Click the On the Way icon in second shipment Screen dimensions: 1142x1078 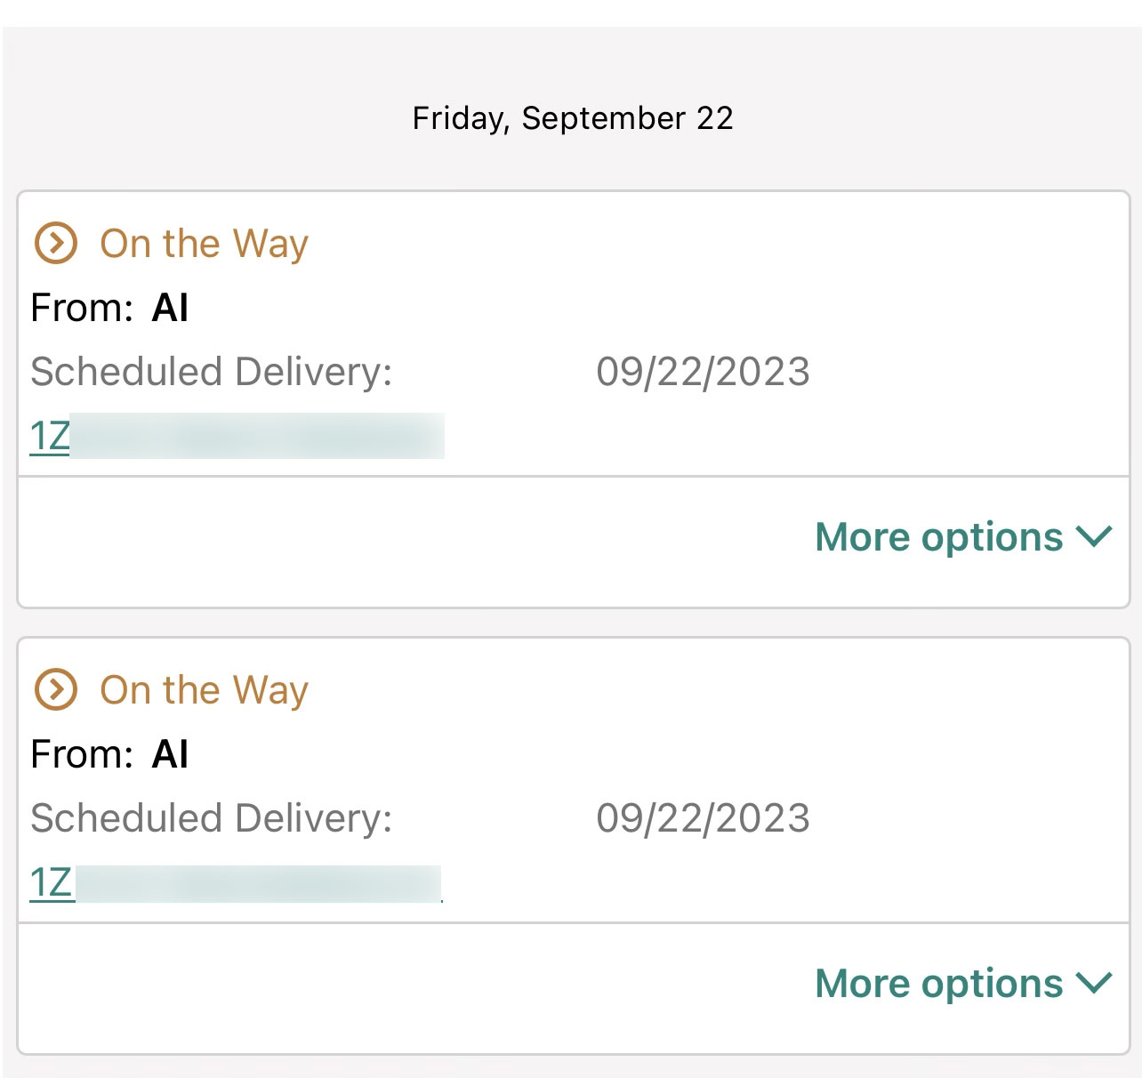coord(55,689)
